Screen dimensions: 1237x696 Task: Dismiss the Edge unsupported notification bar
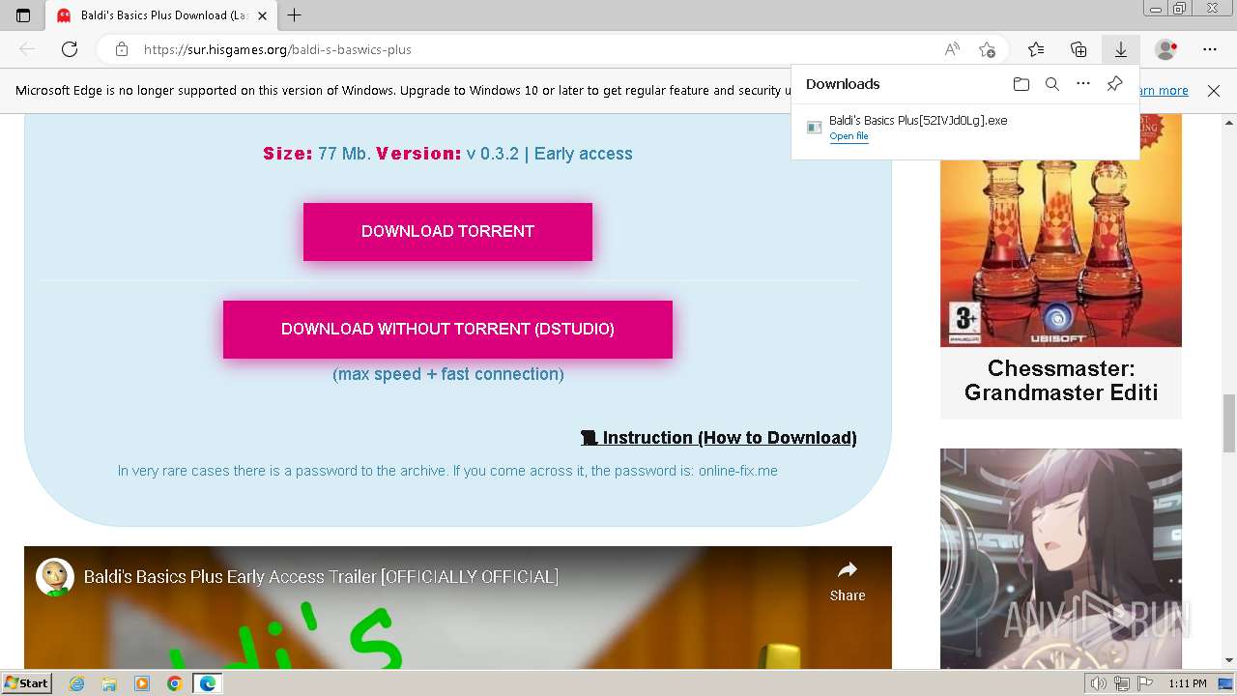pyautogui.click(x=1214, y=91)
